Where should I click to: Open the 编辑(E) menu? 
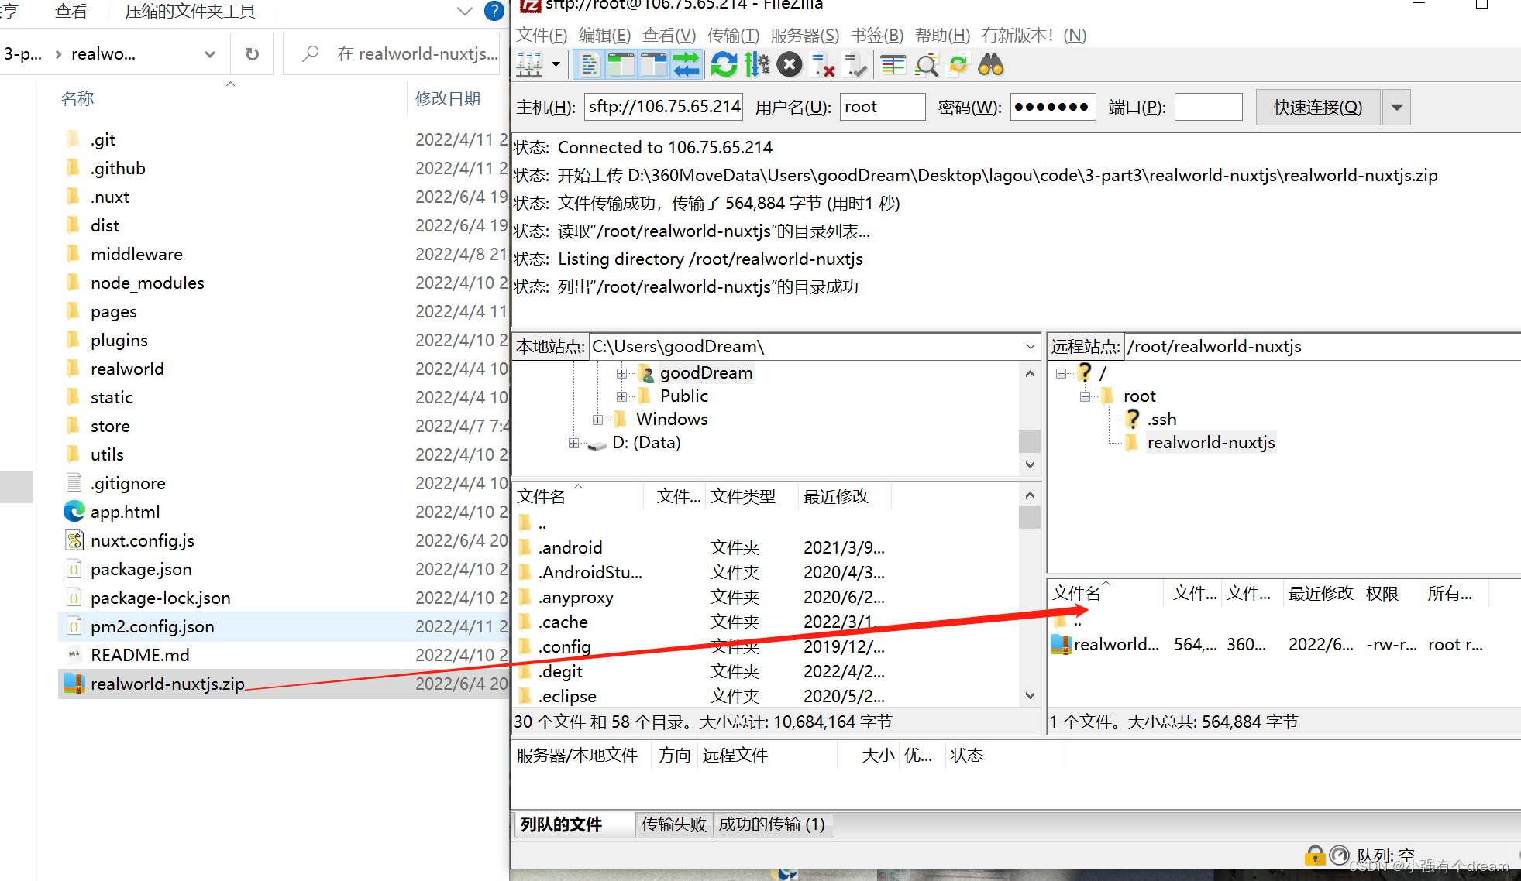(x=604, y=35)
